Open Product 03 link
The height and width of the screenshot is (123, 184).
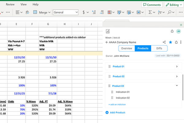118,86
